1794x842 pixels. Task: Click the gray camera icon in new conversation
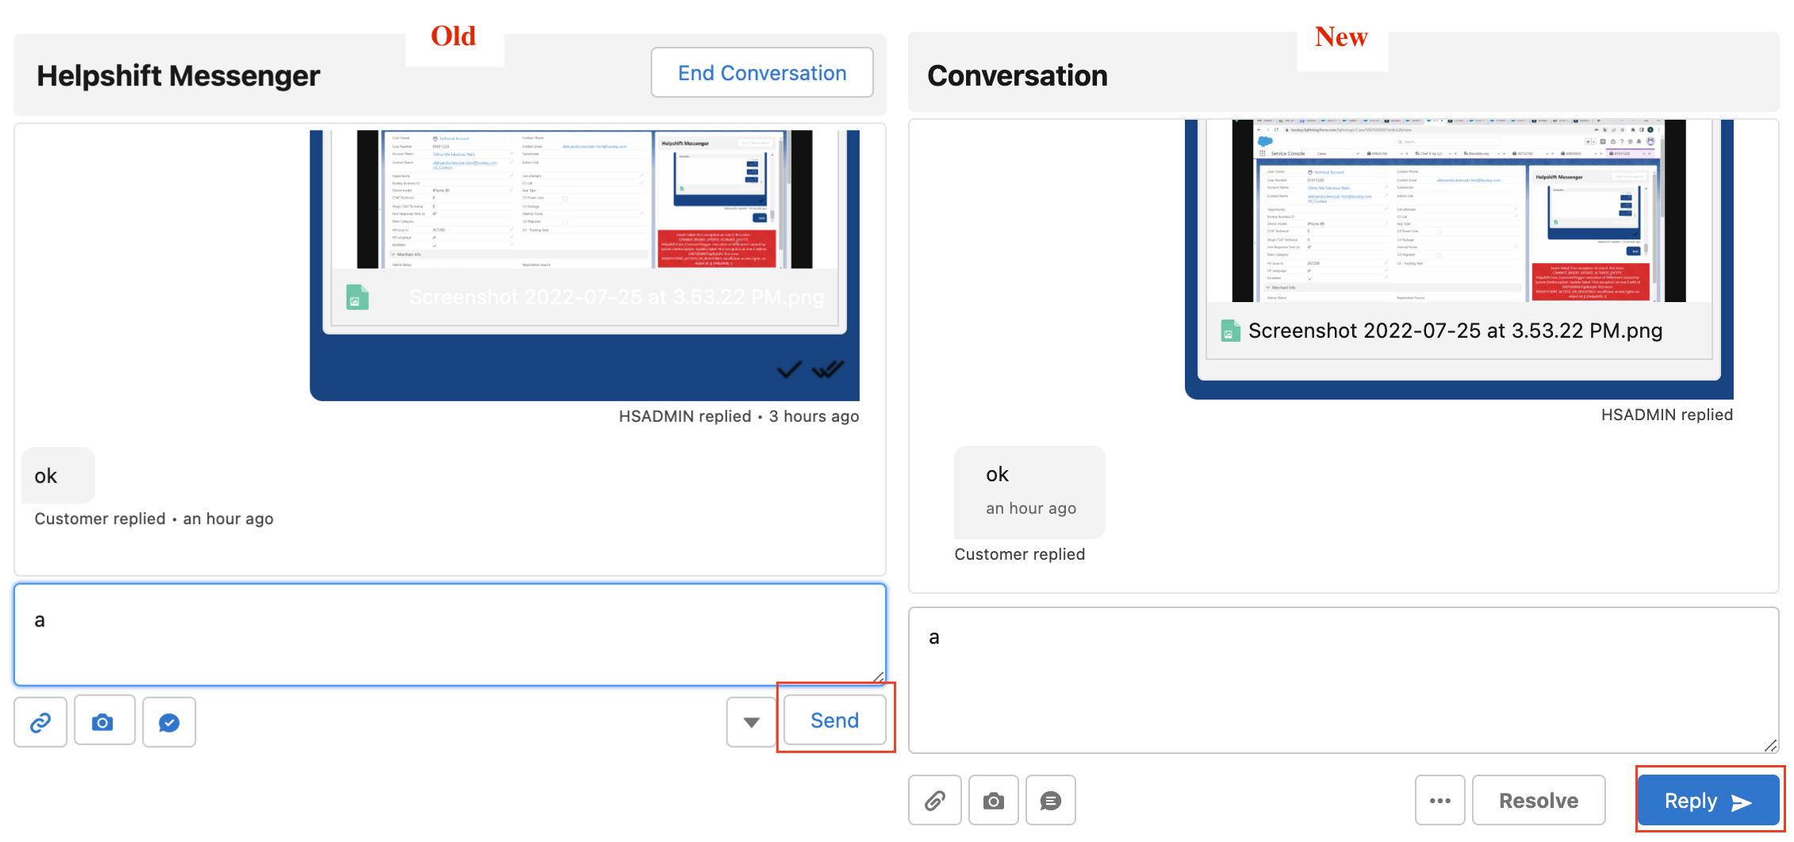coord(993,801)
